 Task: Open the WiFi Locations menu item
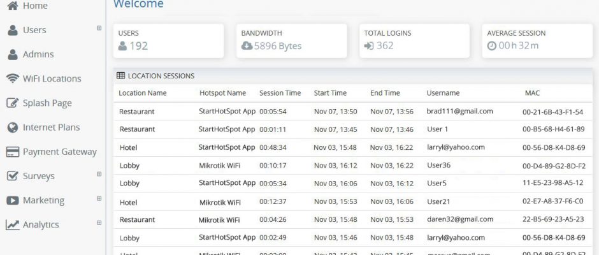click(x=52, y=78)
